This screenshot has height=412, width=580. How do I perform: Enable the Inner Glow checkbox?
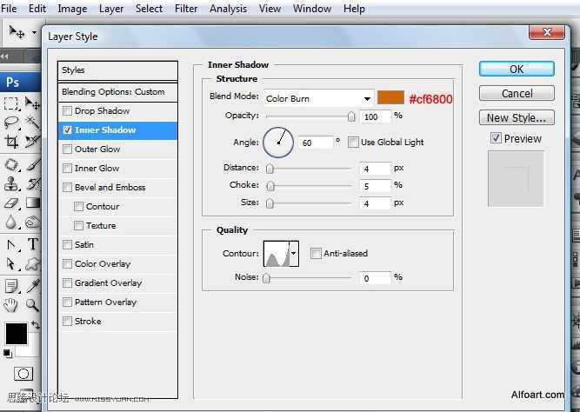click(x=67, y=169)
